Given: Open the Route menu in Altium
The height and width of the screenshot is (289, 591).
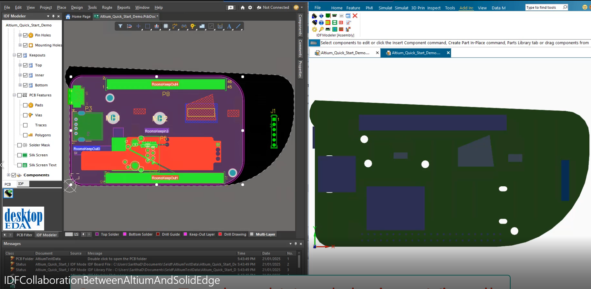Looking at the screenshot, I should 107,7.
